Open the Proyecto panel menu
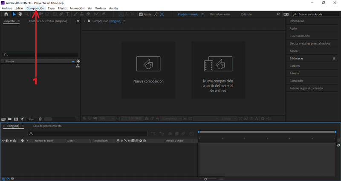This screenshot has width=341, height=181. click(18, 21)
